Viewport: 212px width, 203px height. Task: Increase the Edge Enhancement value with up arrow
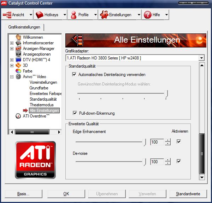tap(168, 140)
